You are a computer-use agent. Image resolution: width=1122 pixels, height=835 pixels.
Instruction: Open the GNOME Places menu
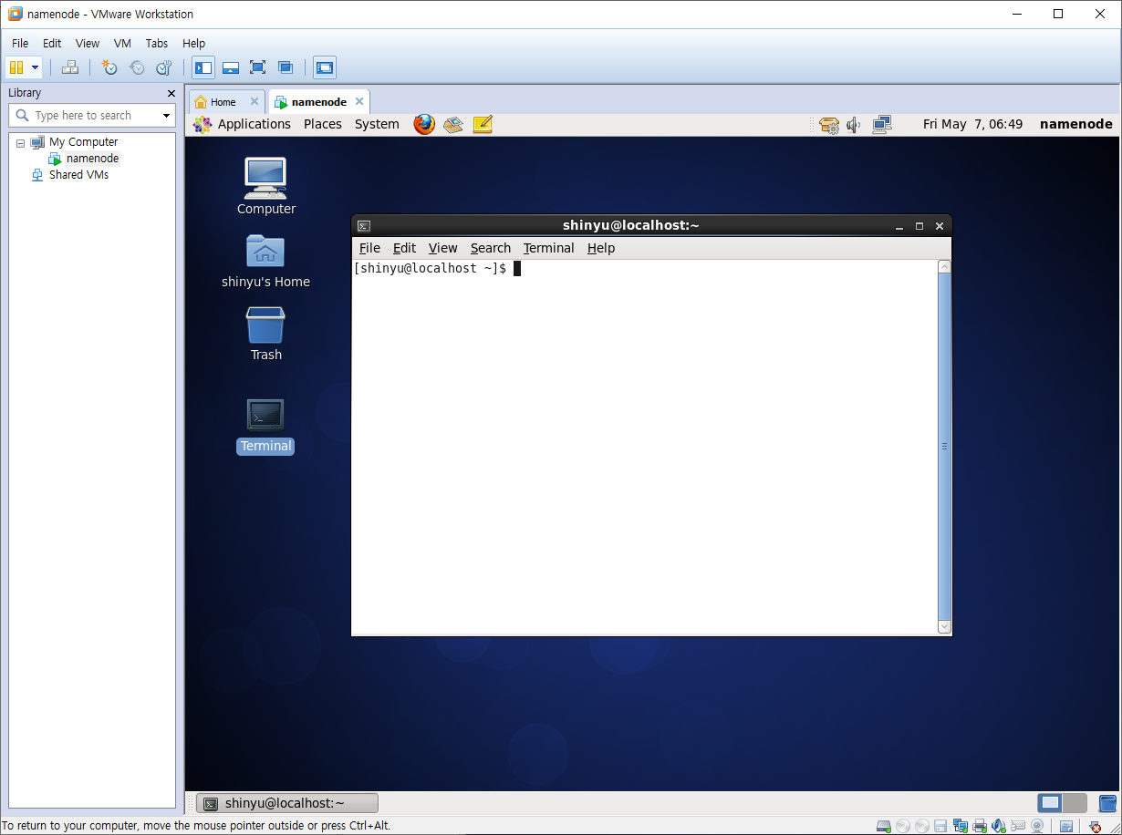(323, 124)
